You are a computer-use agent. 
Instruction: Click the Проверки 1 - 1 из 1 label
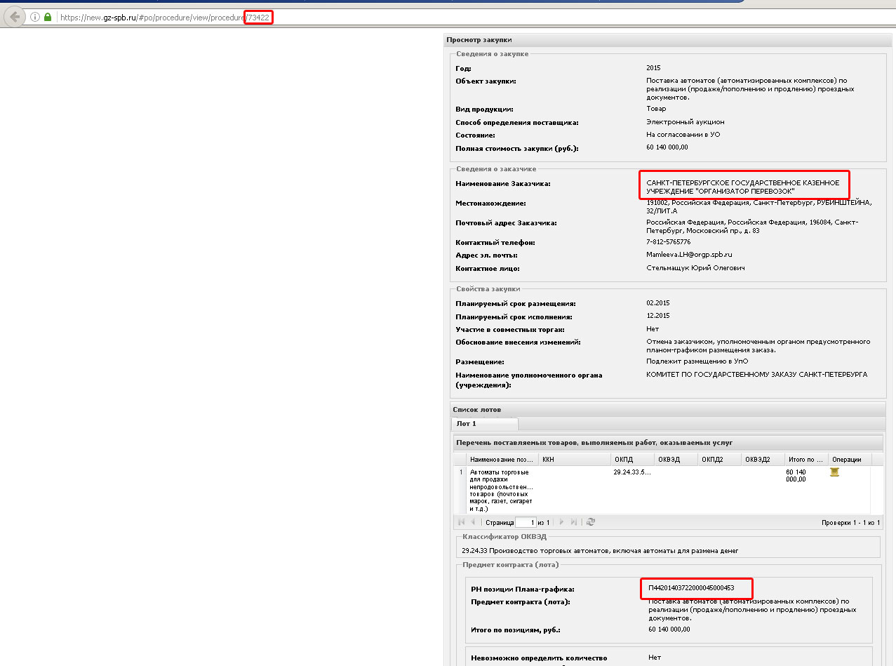tap(850, 523)
